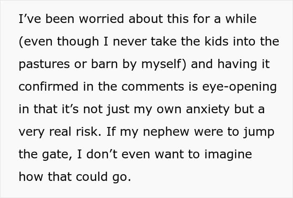
Task: Place cursor on the word "myself)"
Action: pos(164,64)
